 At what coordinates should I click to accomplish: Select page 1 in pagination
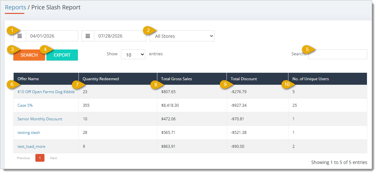click(x=40, y=158)
